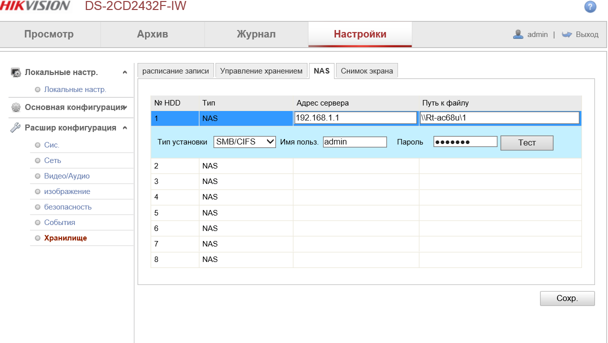
Task: Open the Снимок экрана tab
Action: click(366, 70)
